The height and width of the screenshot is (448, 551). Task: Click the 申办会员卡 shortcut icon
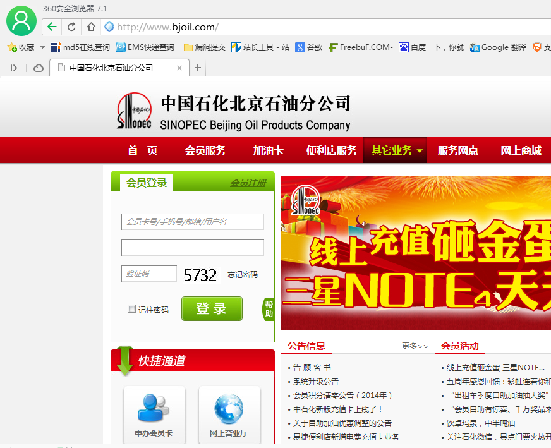[x=154, y=408]
